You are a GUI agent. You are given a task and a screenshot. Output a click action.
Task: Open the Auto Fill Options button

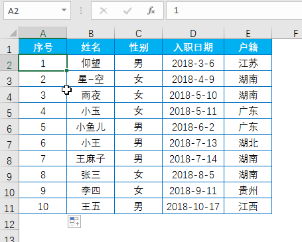pos(74,221)
